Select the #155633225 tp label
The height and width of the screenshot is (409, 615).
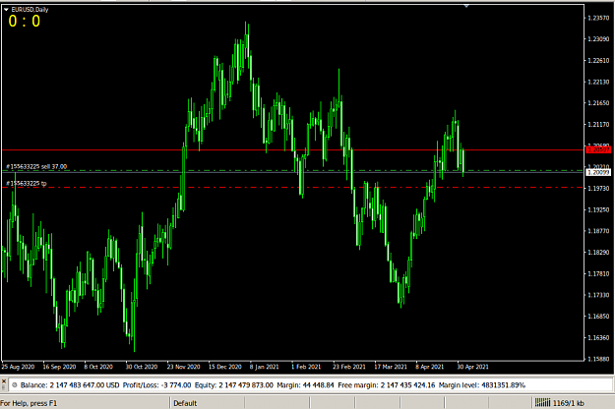[x=27, y=183]
